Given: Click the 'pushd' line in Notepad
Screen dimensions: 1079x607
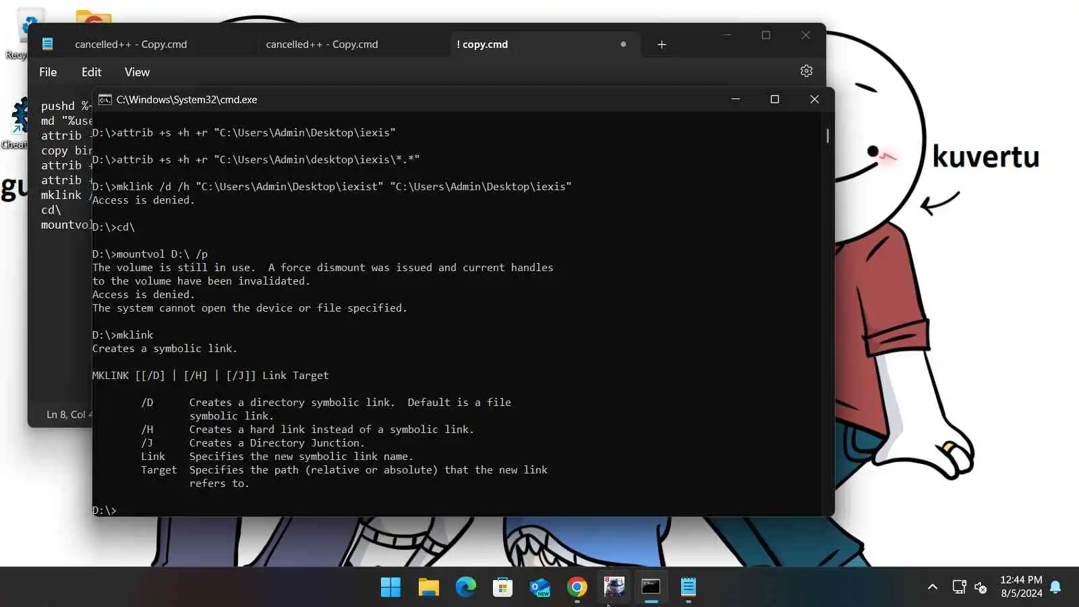Looking at the screenshot, I should [x=66, y=106].
